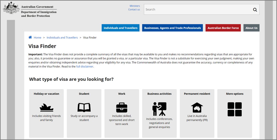Select the house Permanent resident icon
The image size is (277, 140).
(197, 108)
